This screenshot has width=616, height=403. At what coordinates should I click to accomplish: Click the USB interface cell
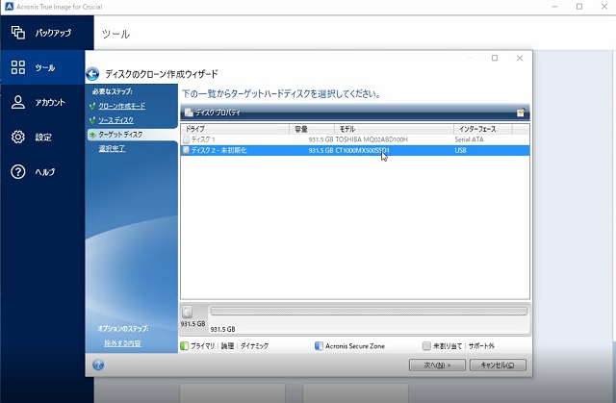point(460,150)
